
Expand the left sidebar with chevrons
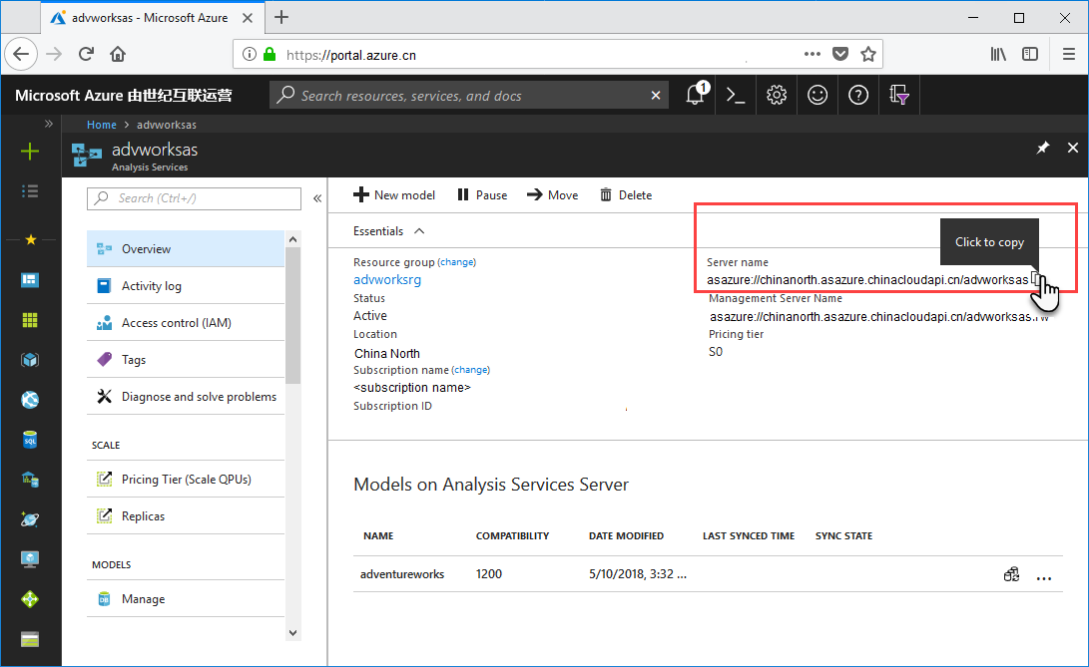tap(49, 124)
